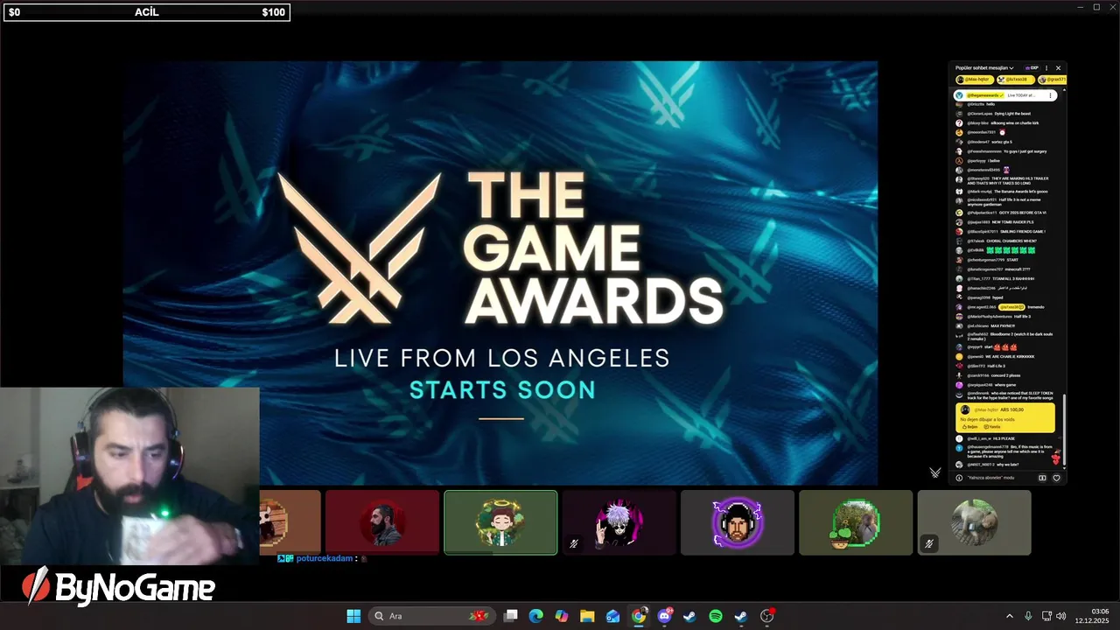The width and height of the screenshot is (1120, 630).
Task: Select the highlighted green-haired avatar tile
Action: 500,522
